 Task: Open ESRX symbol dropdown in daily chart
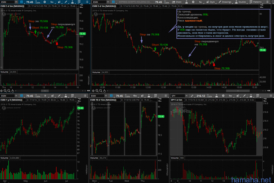[16, 96]
